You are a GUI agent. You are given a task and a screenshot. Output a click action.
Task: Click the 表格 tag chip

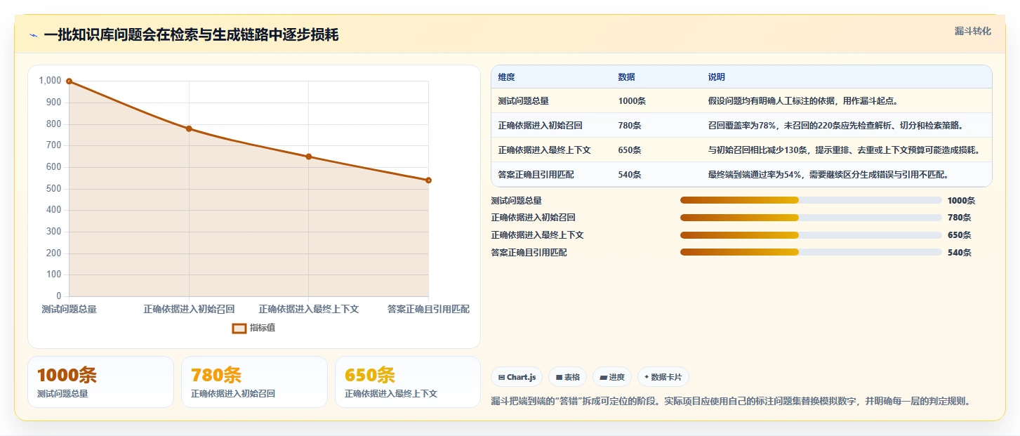coord(568,377)
